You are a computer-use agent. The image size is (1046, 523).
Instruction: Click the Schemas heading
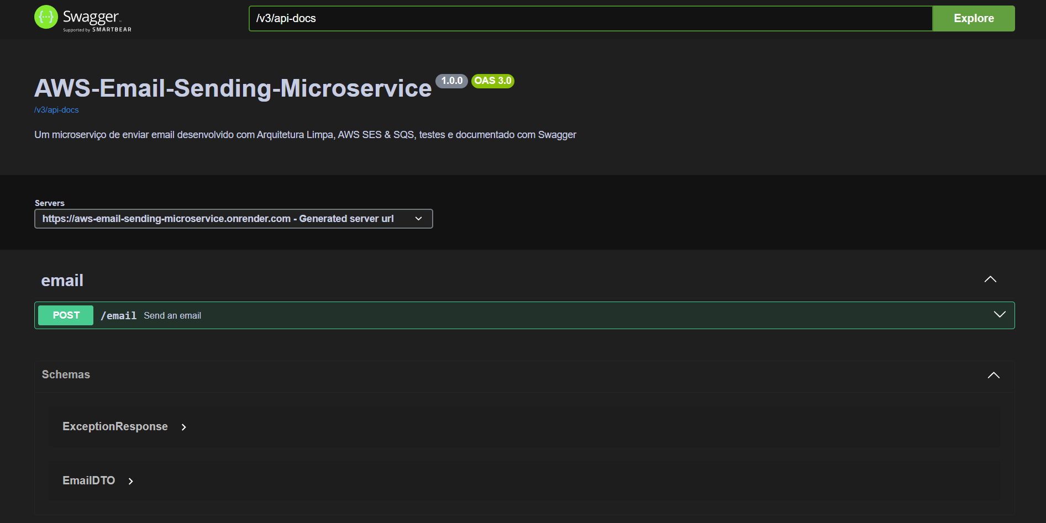coord(66,374)
